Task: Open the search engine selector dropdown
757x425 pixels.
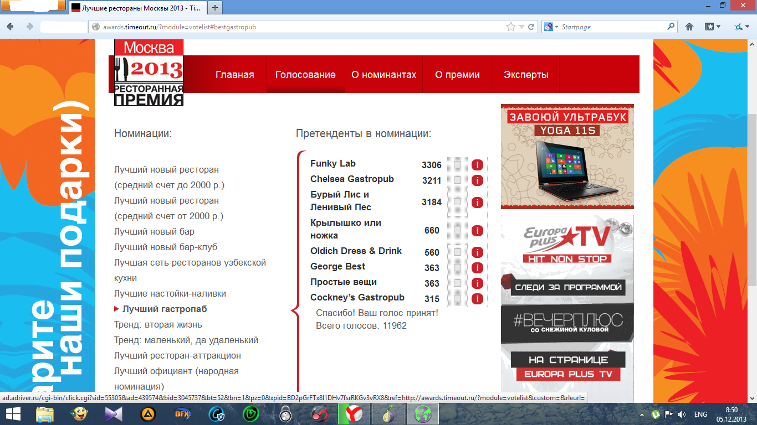Action: [x=555, y=27]
